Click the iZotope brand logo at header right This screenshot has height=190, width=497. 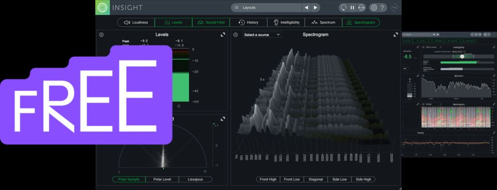[395, 8]
